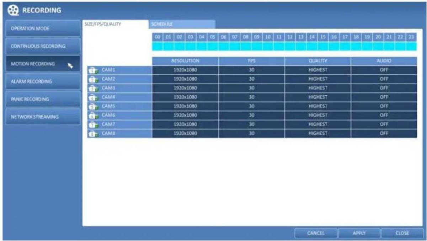Switch to the SCHEDULE tab
The image size is (427, 241).
click(x=182, y=24)
